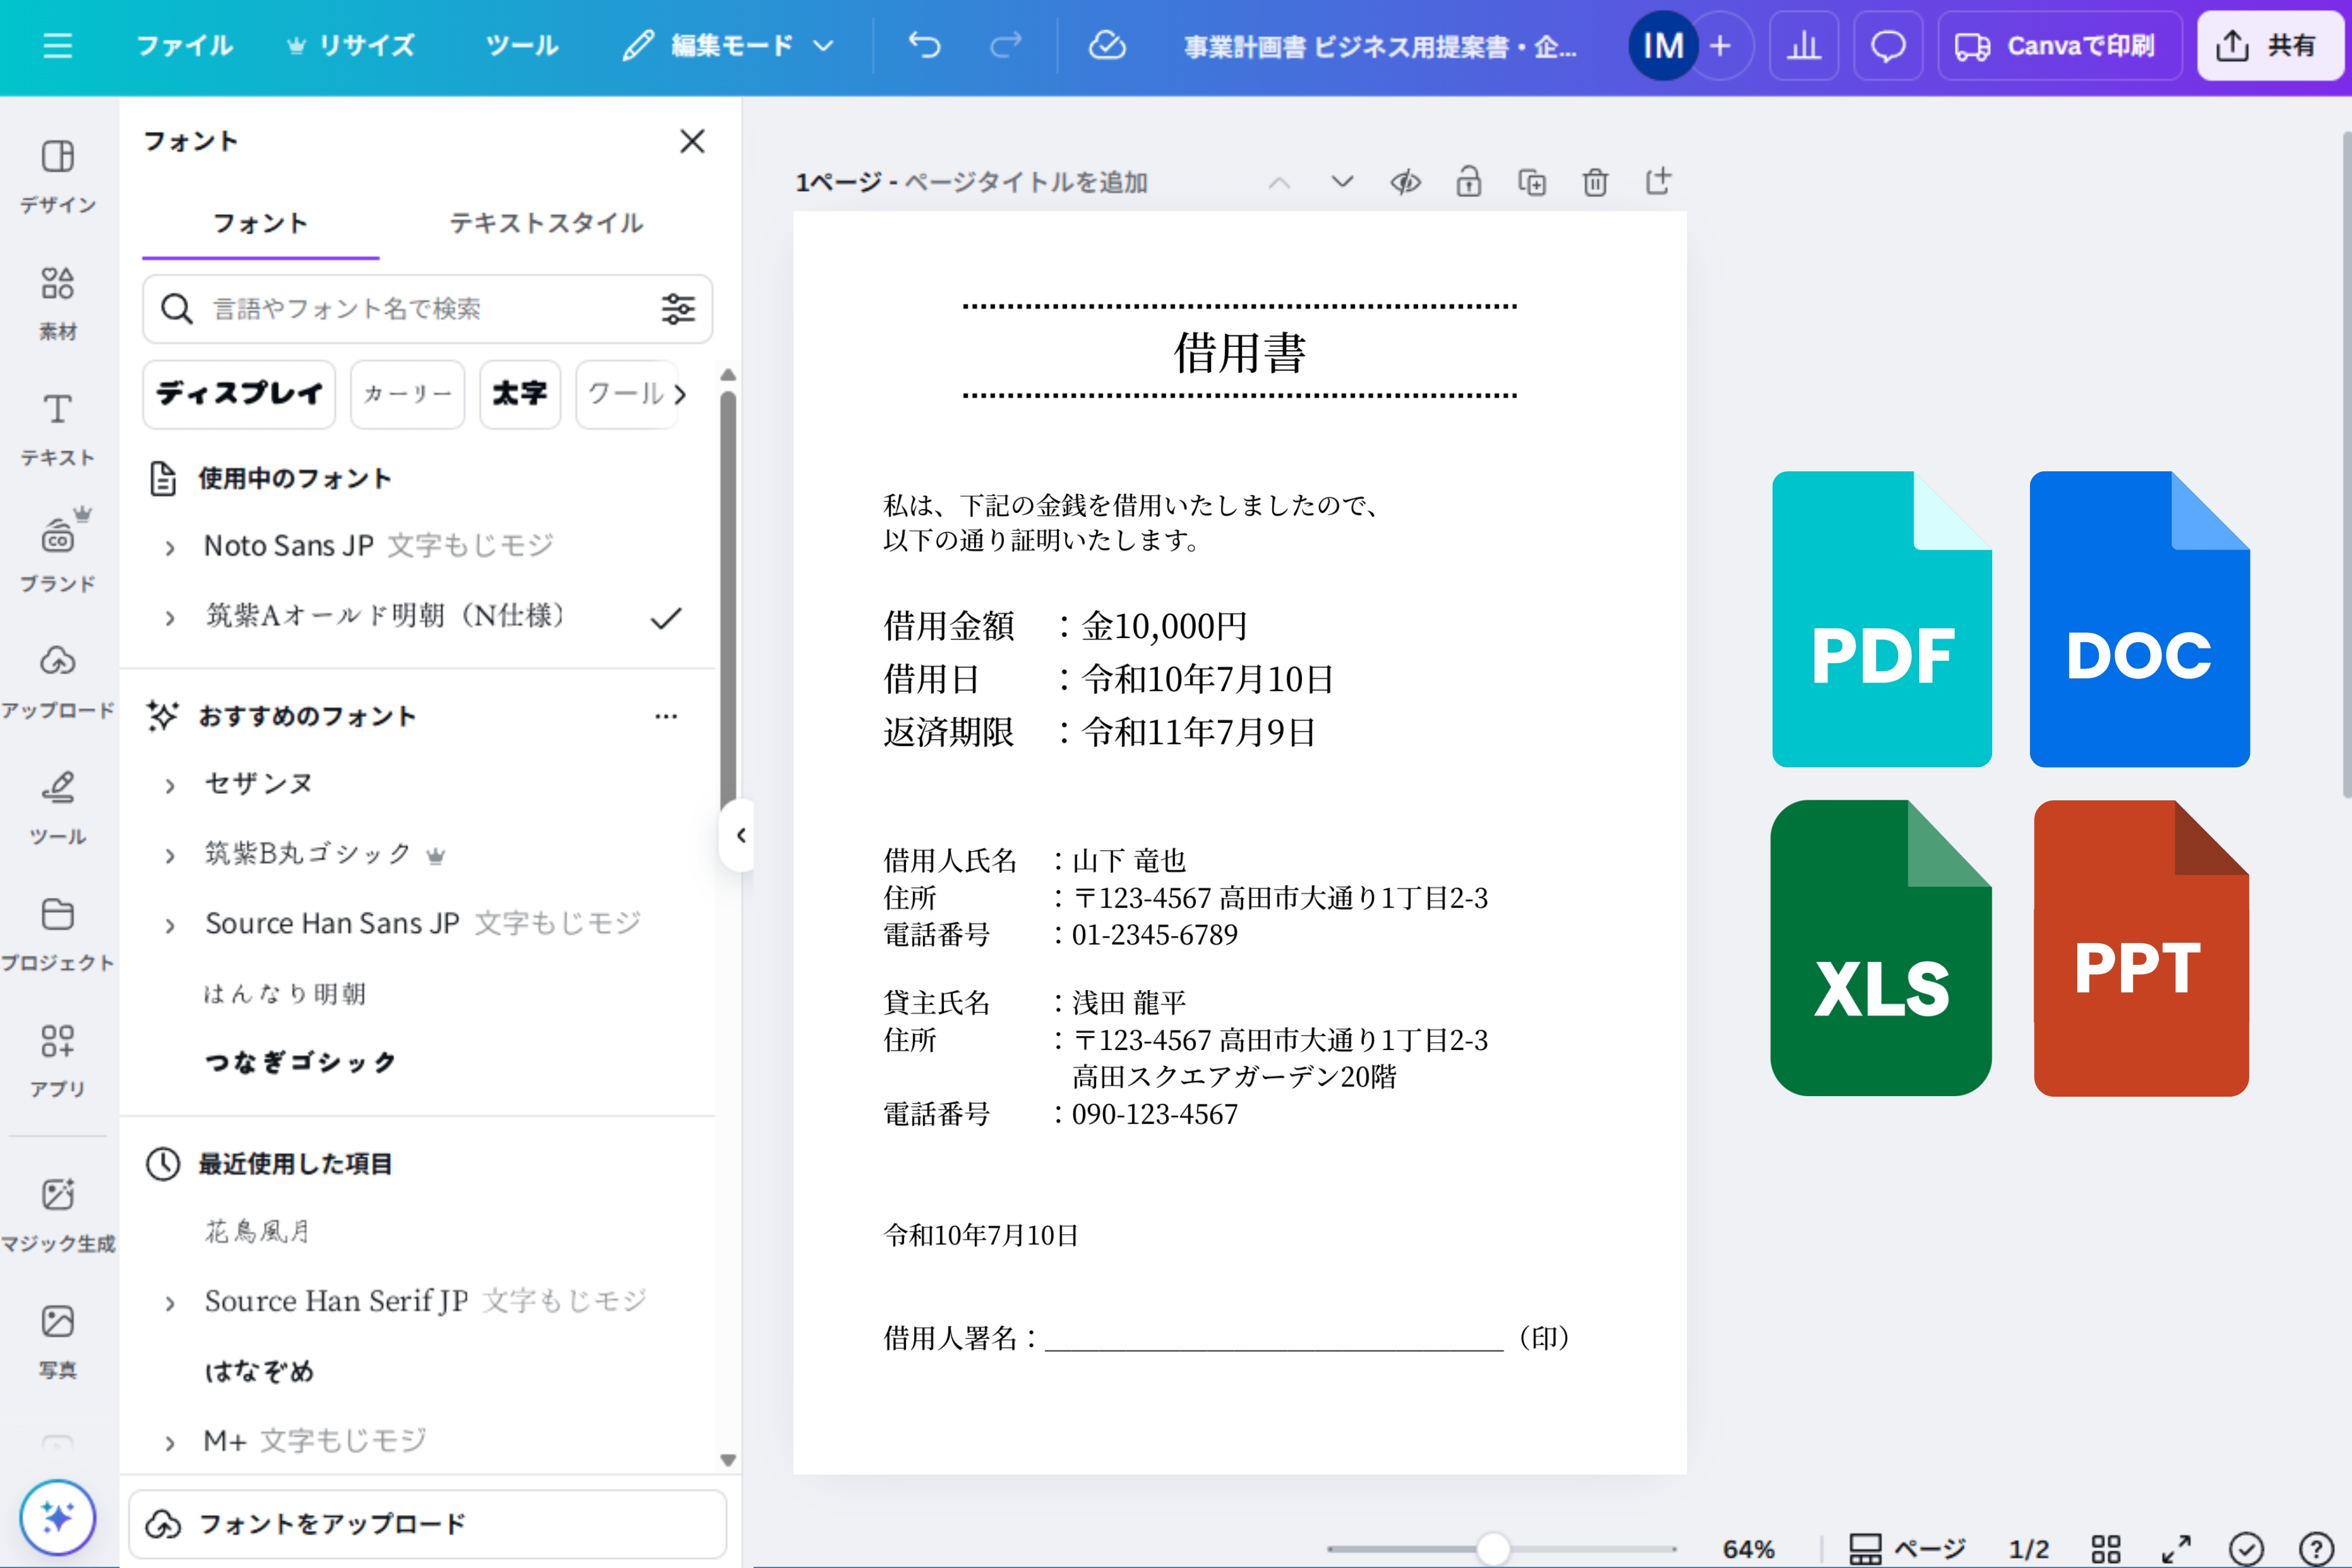The image size is (2352, 1568).
Task: Open more options for おすすめのフォント
Action: click(666, 716)
